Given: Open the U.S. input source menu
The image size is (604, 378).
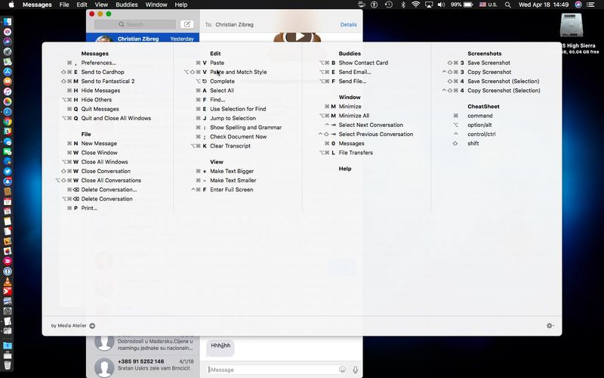Looking at the screenshot, I should [488, 5].
